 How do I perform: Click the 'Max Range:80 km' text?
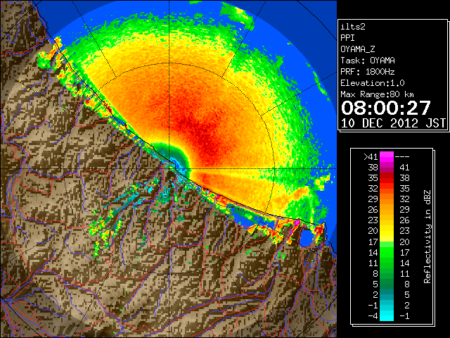377,94
